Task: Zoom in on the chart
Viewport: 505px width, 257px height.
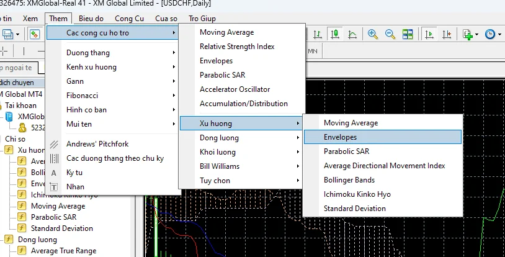Action: click(x=373, y=34)
